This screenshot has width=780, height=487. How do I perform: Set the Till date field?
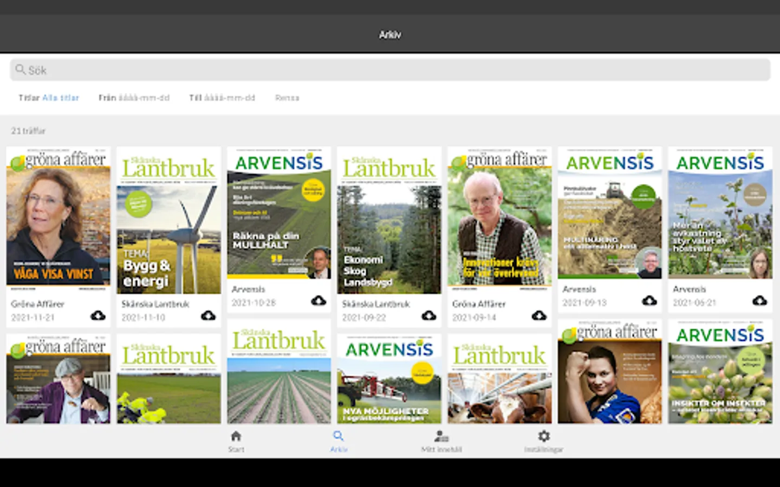(x=222, y=98)
